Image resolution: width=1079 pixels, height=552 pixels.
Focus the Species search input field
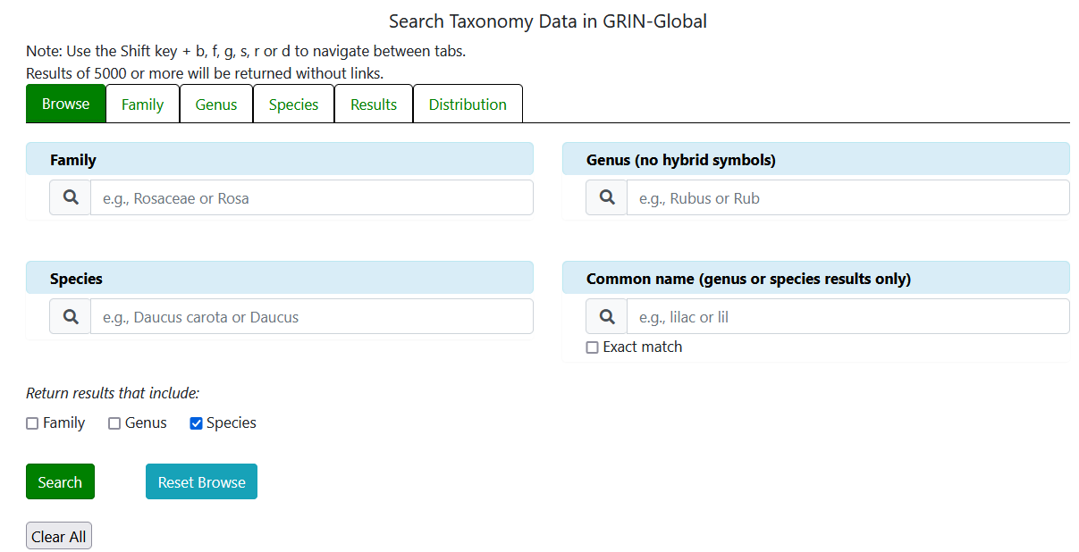pyautogui.click(x=312, y=316)
